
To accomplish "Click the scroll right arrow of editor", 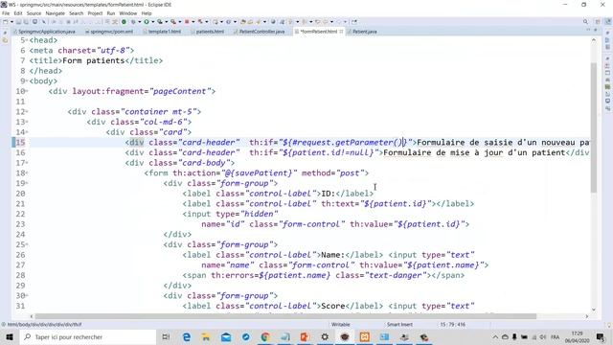I will [x=587, y=316].
